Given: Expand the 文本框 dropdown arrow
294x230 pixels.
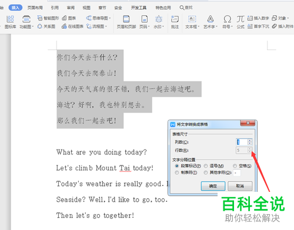Looking at the screenshot, I should coord(199,26).
